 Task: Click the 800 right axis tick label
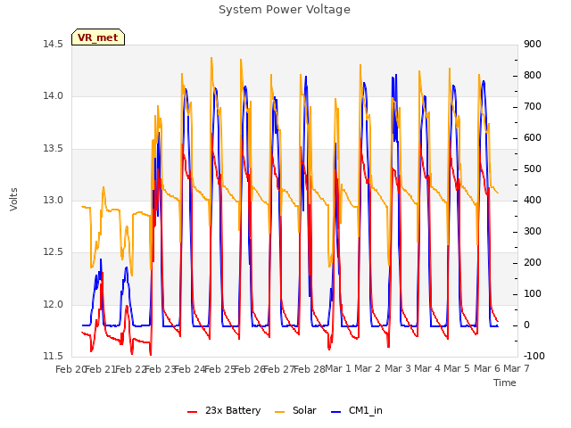[x=533, y=75]
